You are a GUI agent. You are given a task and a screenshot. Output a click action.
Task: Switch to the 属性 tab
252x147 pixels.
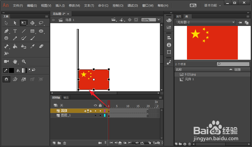pos(179,16)
